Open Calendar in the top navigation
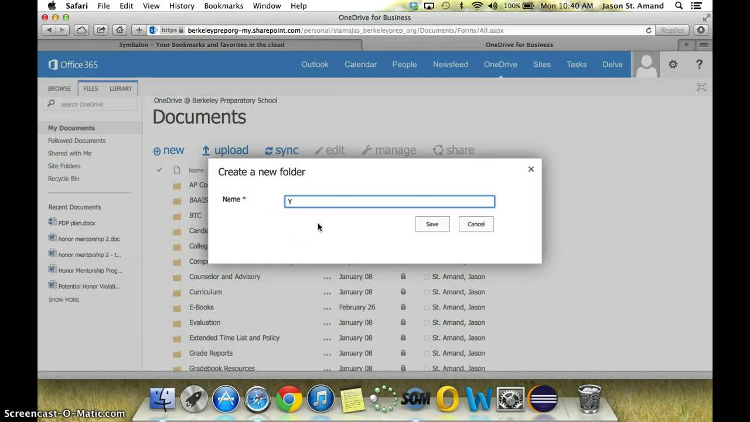This screenshot has height=422, width=750. pos(360,64)
